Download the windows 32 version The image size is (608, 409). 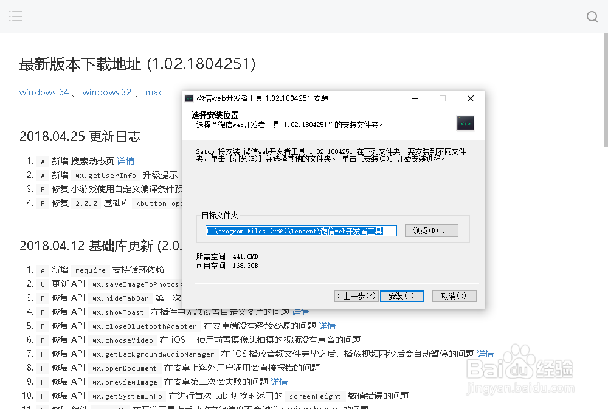[106, 92]
